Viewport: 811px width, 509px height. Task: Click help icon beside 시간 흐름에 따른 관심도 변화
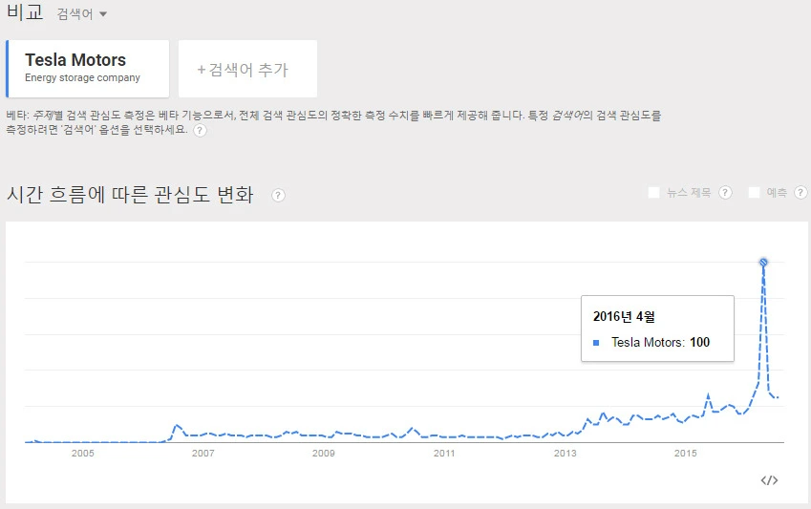[278, 195]
